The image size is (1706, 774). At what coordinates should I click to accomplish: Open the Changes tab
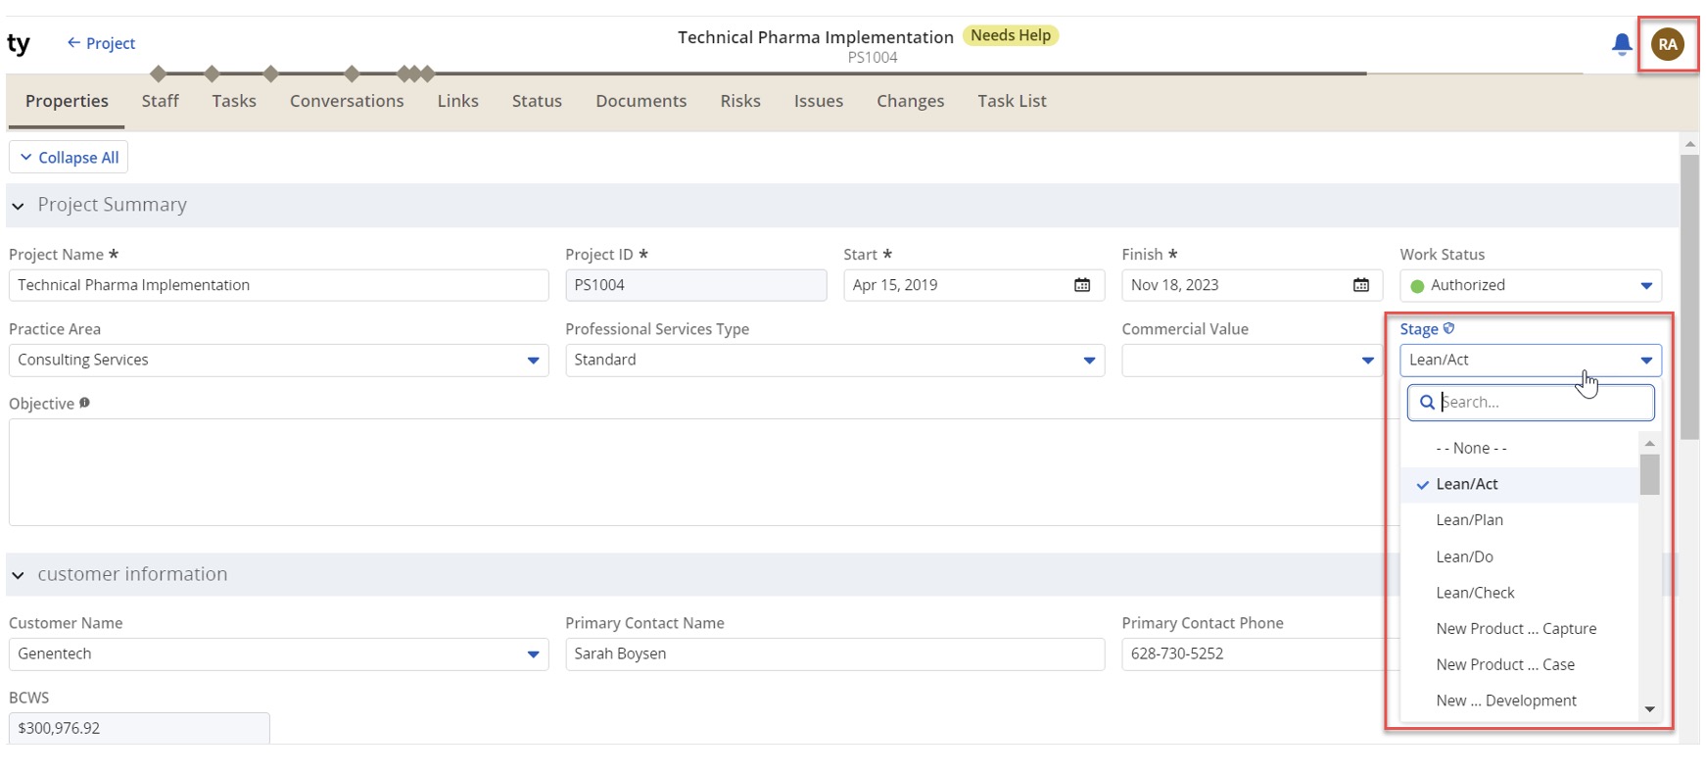click(911, 101)
